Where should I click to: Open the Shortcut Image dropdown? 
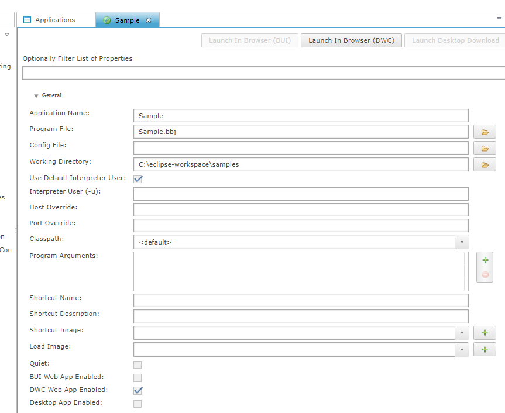tap(462, 333)
